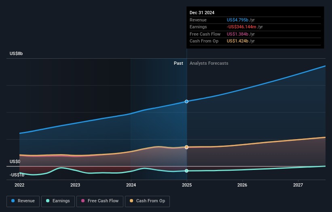
Task: Click the teal Earnings legend dot
Action: (x=48, y=201)
